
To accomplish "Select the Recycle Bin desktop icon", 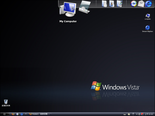I will [x=6, y=103].
